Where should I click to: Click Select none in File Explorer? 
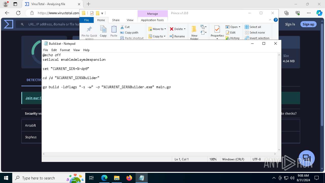[x=255, y=33]
